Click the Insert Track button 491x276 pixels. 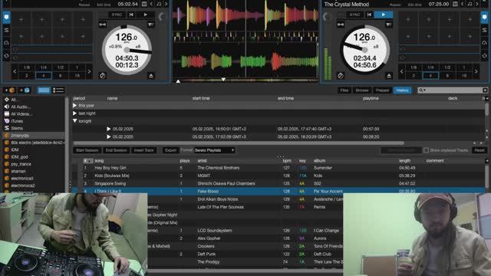(x=143, y=150)
